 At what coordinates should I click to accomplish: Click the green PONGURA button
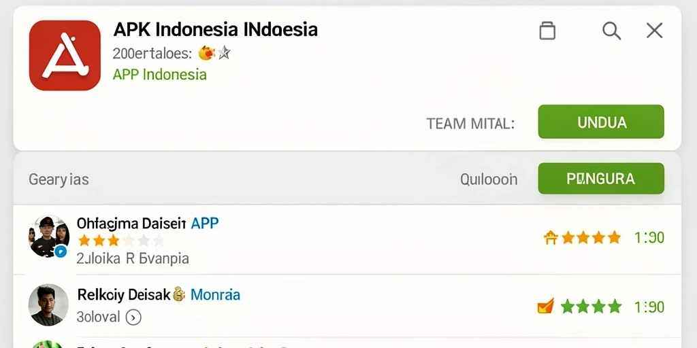click(601, 179)
